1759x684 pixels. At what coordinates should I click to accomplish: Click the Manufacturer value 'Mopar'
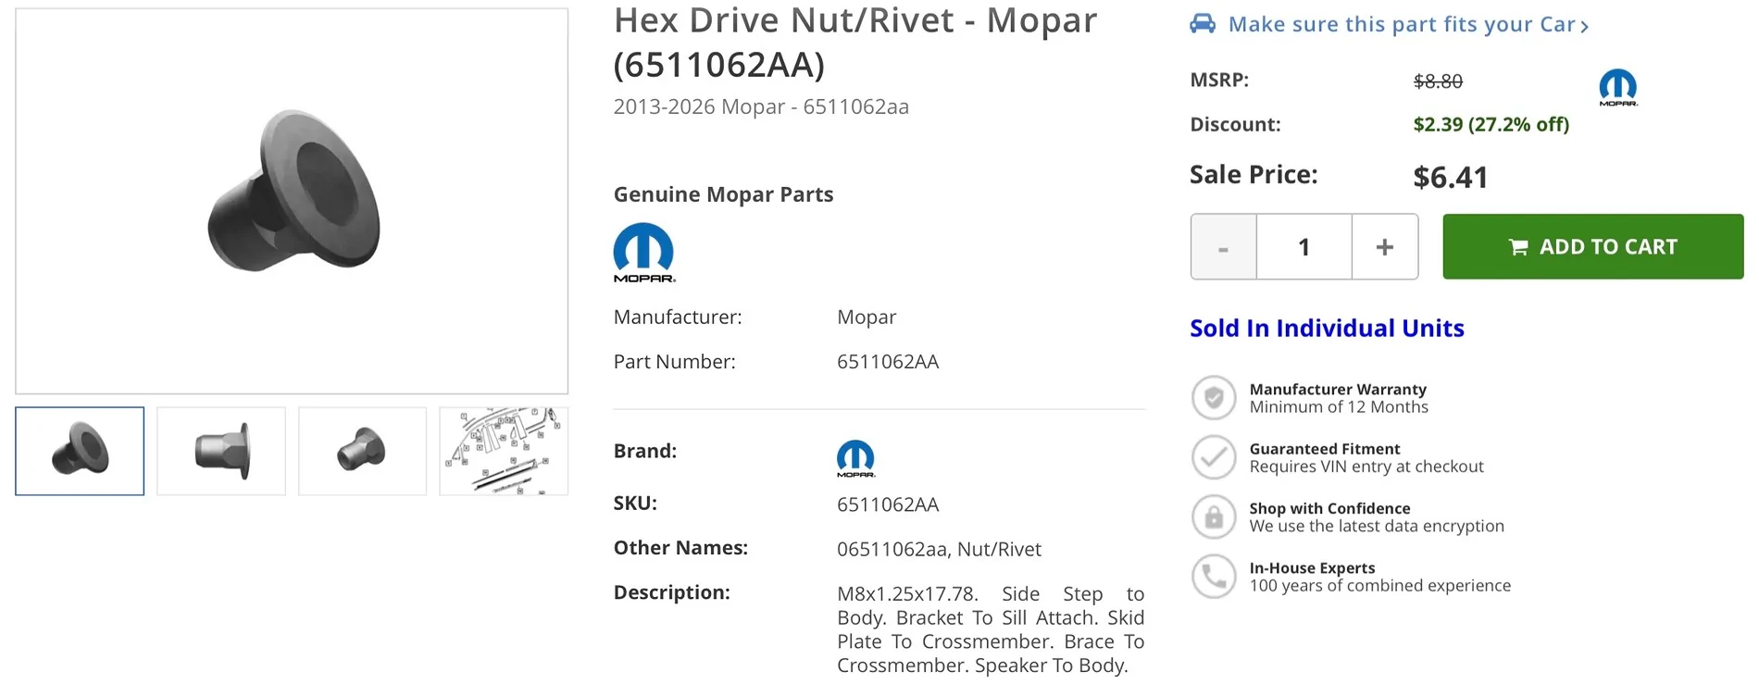(867, 317)
